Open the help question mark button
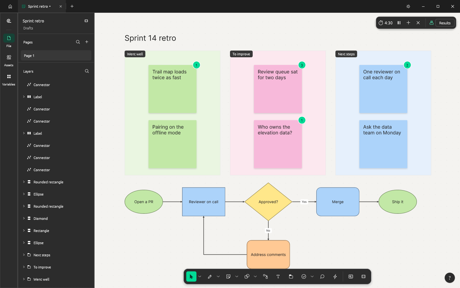Image resolution: width=460 pixels, height=288 pixels. pyautogui.click(x=449, y=278)
